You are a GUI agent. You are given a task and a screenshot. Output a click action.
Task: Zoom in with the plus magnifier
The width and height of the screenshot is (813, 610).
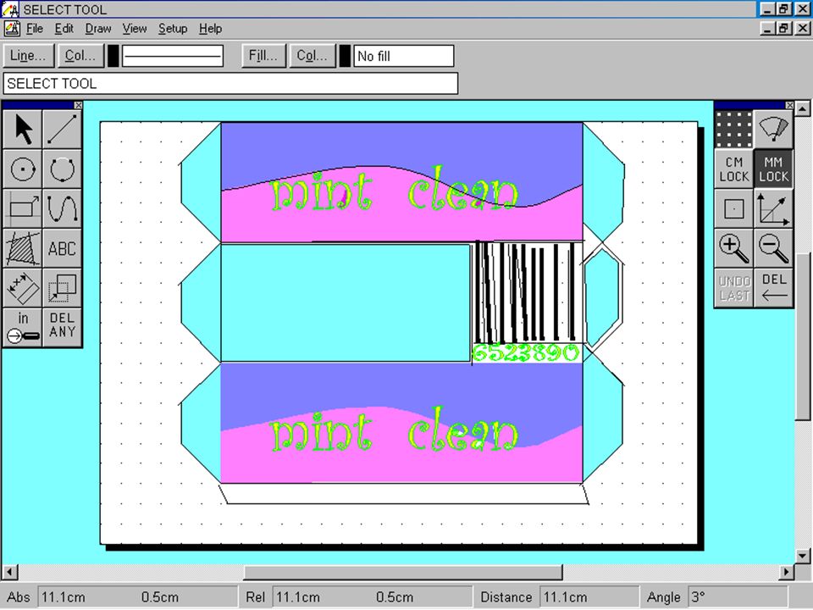[x=733, y=248]
